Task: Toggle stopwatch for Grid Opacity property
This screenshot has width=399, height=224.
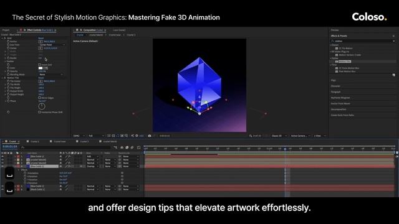Action: click(8, 71)
